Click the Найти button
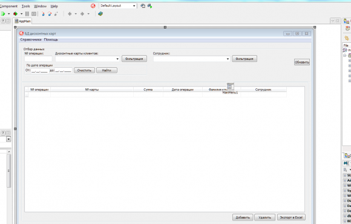The width and height of the screenshot is (351, 224). click(107, 70)
